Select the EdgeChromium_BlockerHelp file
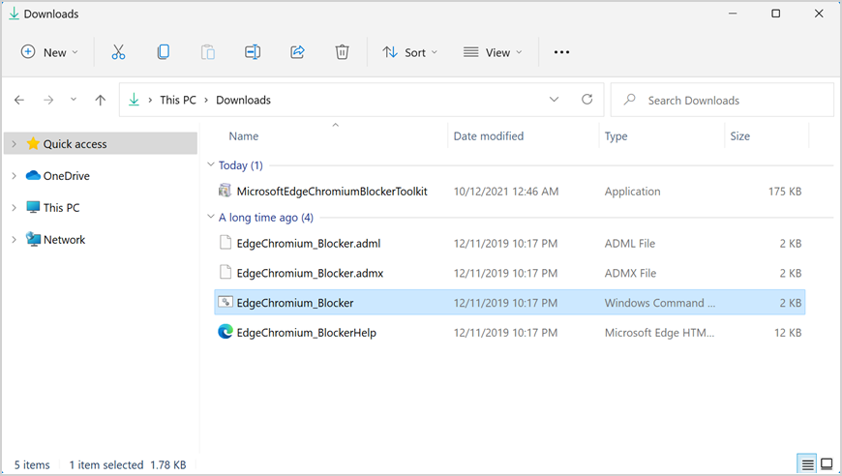Image resolution: width=842 pixels, height=476 pixels. click(306, 333)
